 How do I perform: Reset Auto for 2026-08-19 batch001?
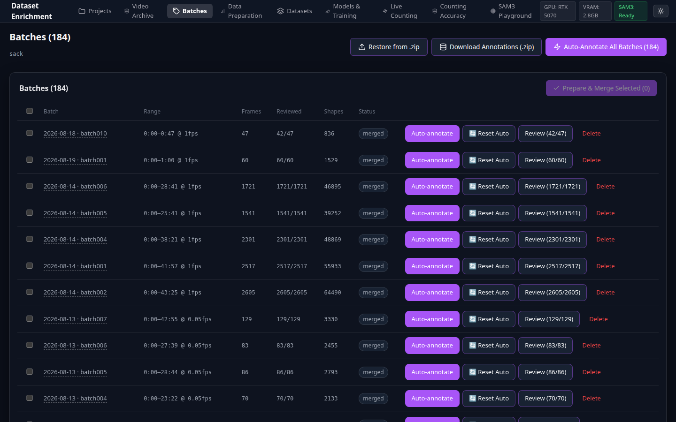(x=489, y=160)
